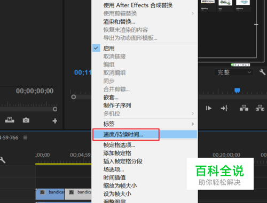Click the blue program timecode 00;11 field
This screenshot has height=203, width=267.
[x=83, y=72]
